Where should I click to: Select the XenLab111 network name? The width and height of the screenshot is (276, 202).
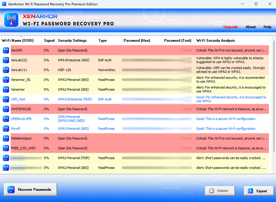click(x=19, y=70)
